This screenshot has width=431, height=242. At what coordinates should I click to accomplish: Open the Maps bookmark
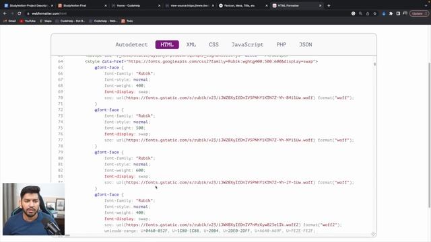[x=46, y=21]
